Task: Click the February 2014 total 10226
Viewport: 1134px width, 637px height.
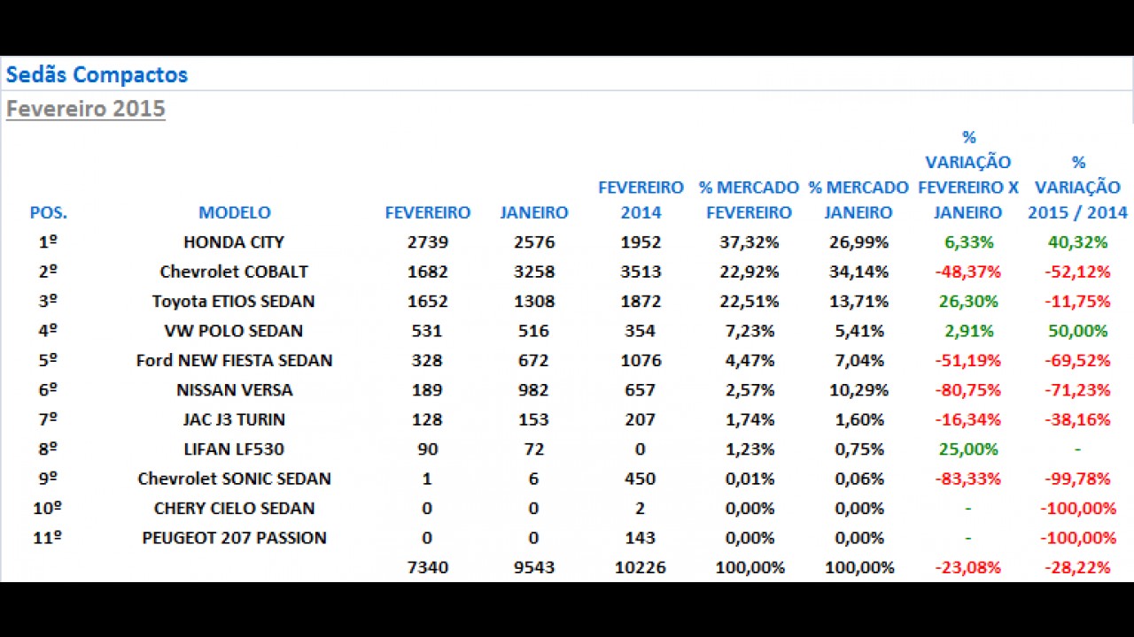Action: point(641,567)
